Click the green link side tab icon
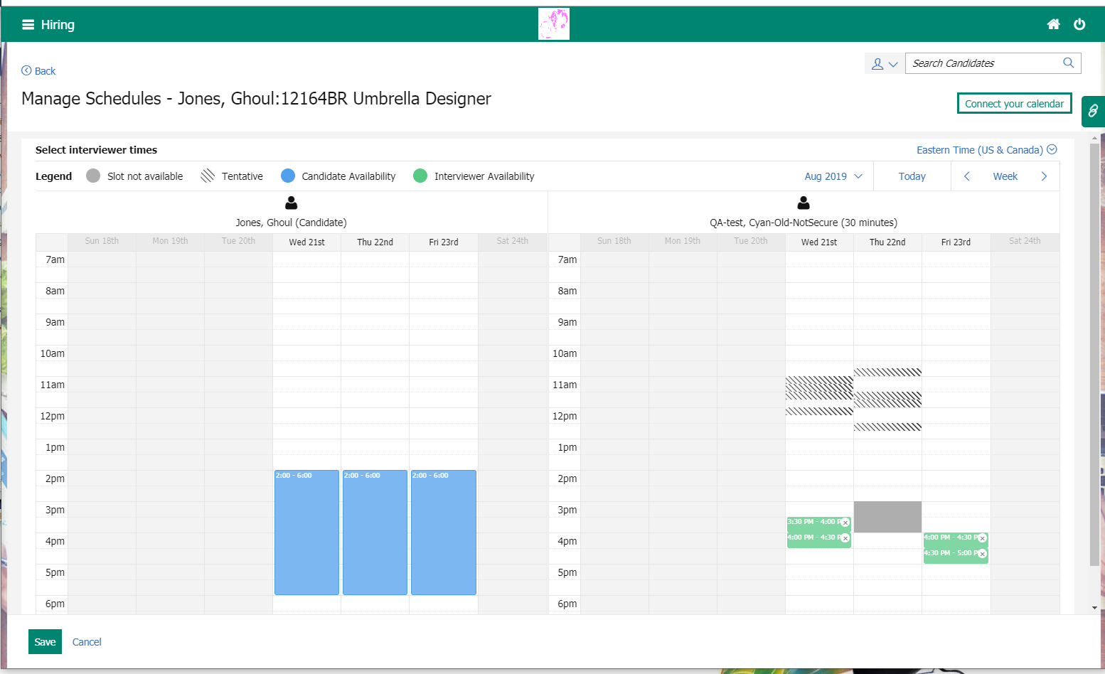The image size is (1105, 674). pyautogui.click(x=1093, y=112)
